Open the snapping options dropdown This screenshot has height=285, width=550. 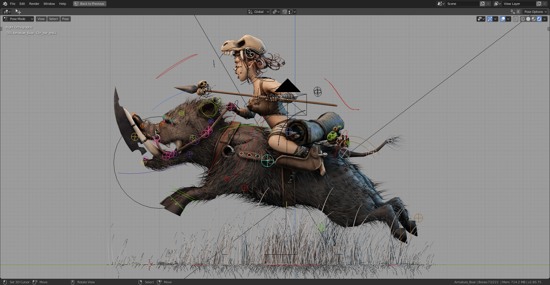coord(292,12)
